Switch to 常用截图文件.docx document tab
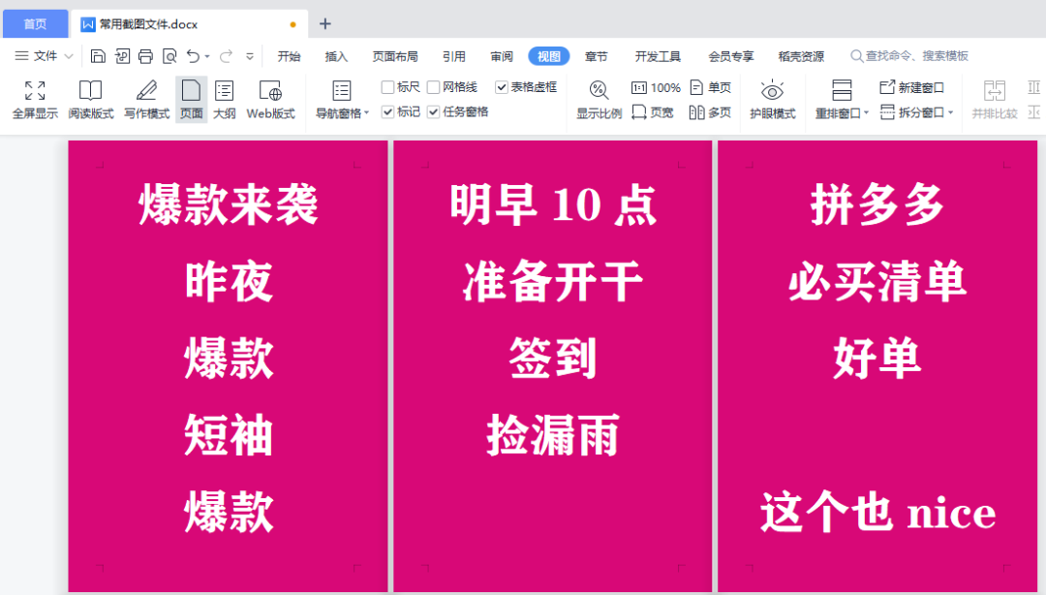The height and width of the screenshot is (595, 1046). [190, 24]
